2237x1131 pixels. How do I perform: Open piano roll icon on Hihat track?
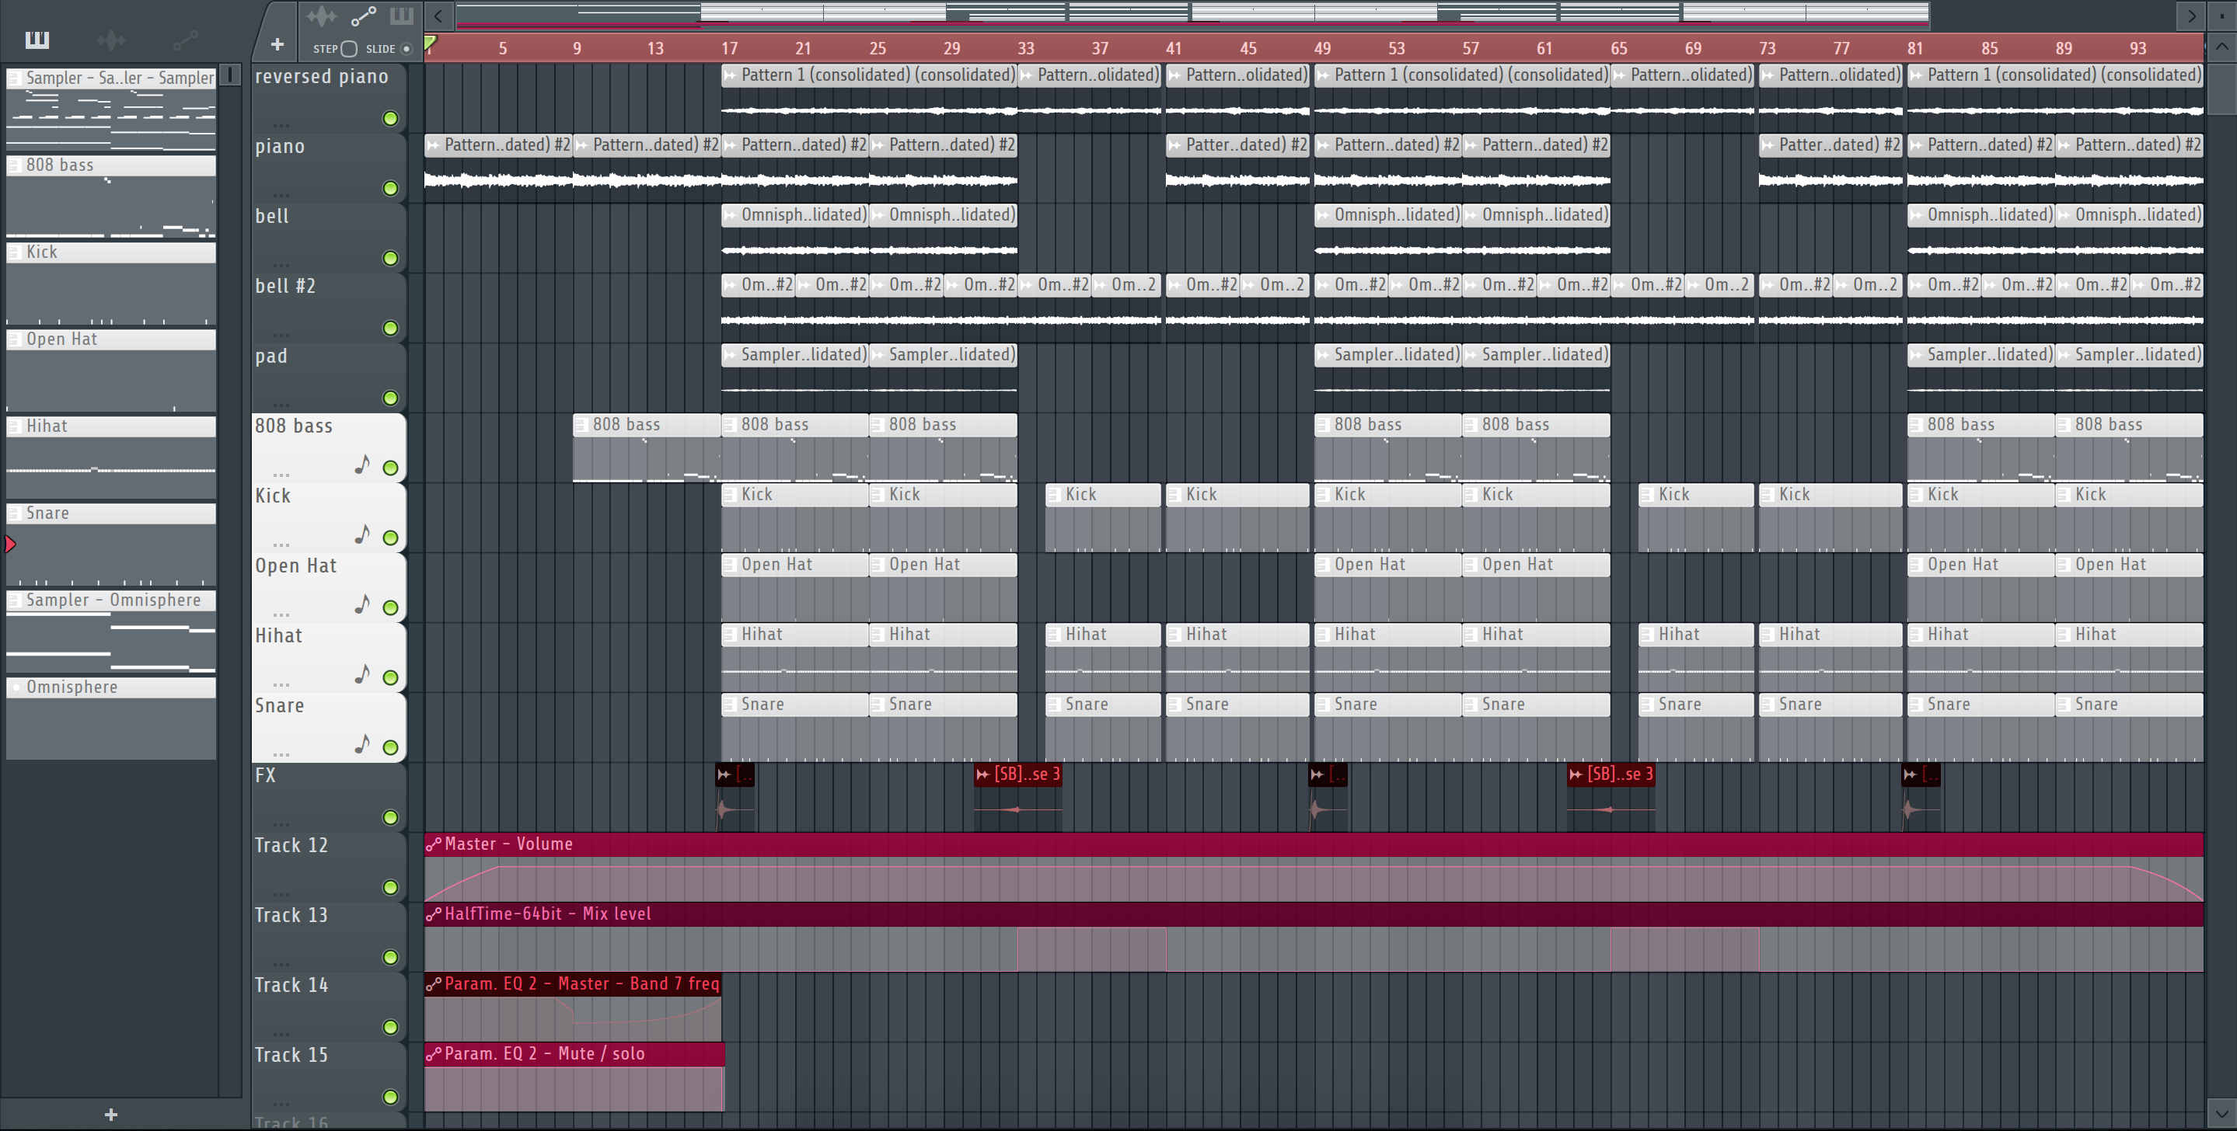pos(362,674)
